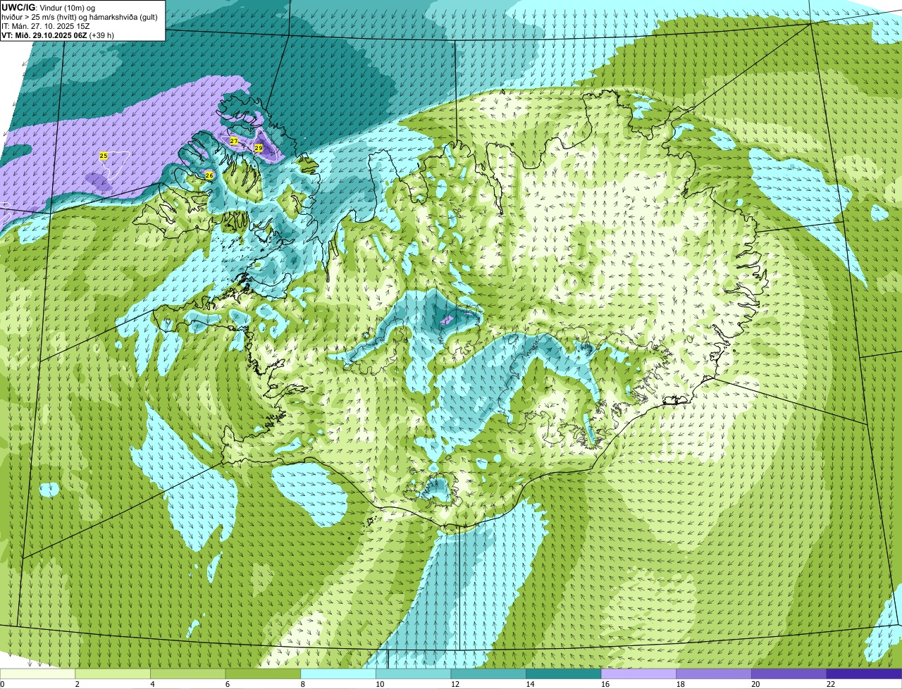Click the yellow gust marker labeled 25
The image size is (902, 689).
click(104, 156)
